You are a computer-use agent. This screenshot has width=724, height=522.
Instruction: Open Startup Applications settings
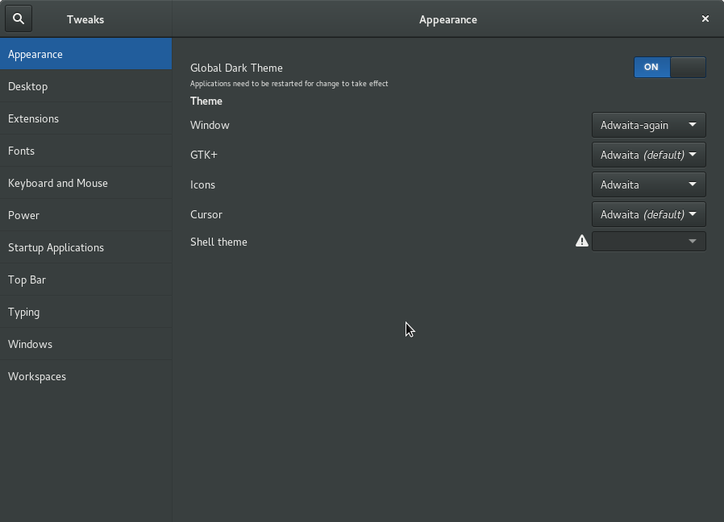(85, 247)
